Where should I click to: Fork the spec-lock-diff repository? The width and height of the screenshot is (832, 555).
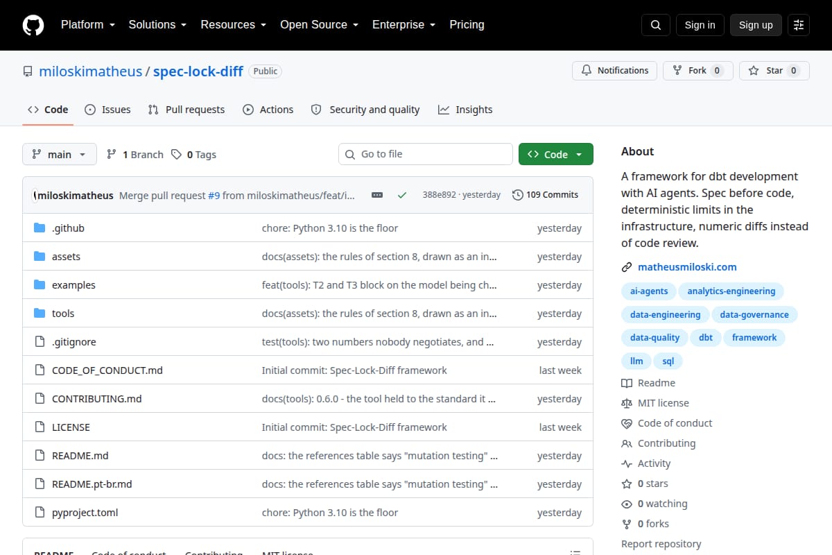(x=697, y=71)
